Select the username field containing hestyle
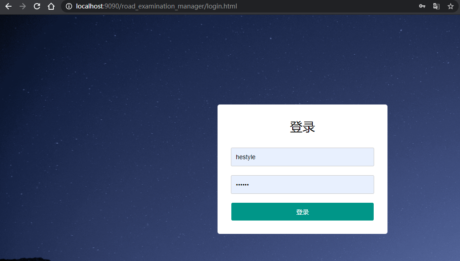This screenshot has height=261, width=460. click(303, 157)
